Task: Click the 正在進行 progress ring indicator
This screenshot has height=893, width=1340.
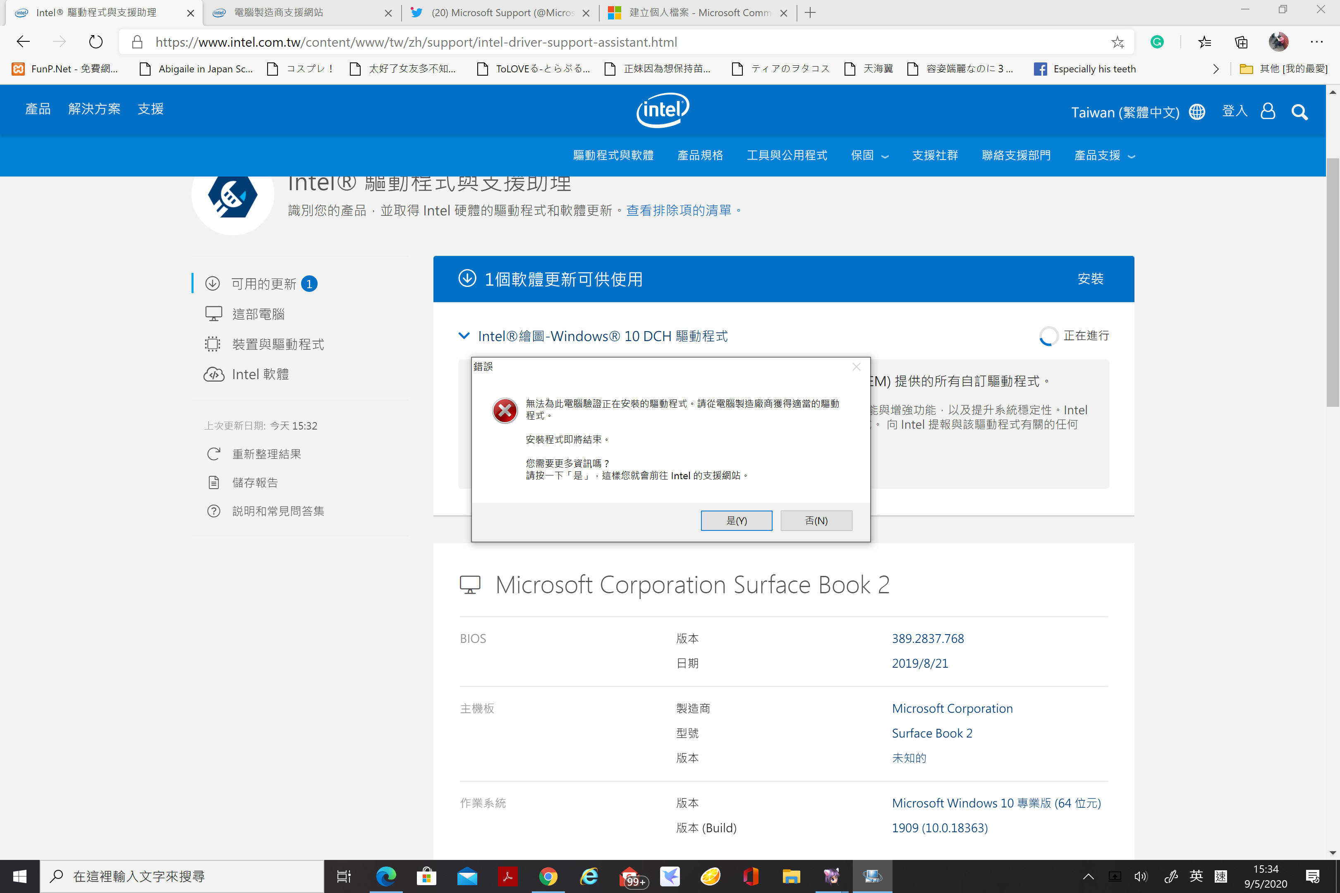Action: pyautogui.click(x=1049, y=336)
